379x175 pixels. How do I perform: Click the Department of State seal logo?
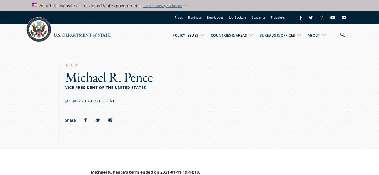coord(39,29)
